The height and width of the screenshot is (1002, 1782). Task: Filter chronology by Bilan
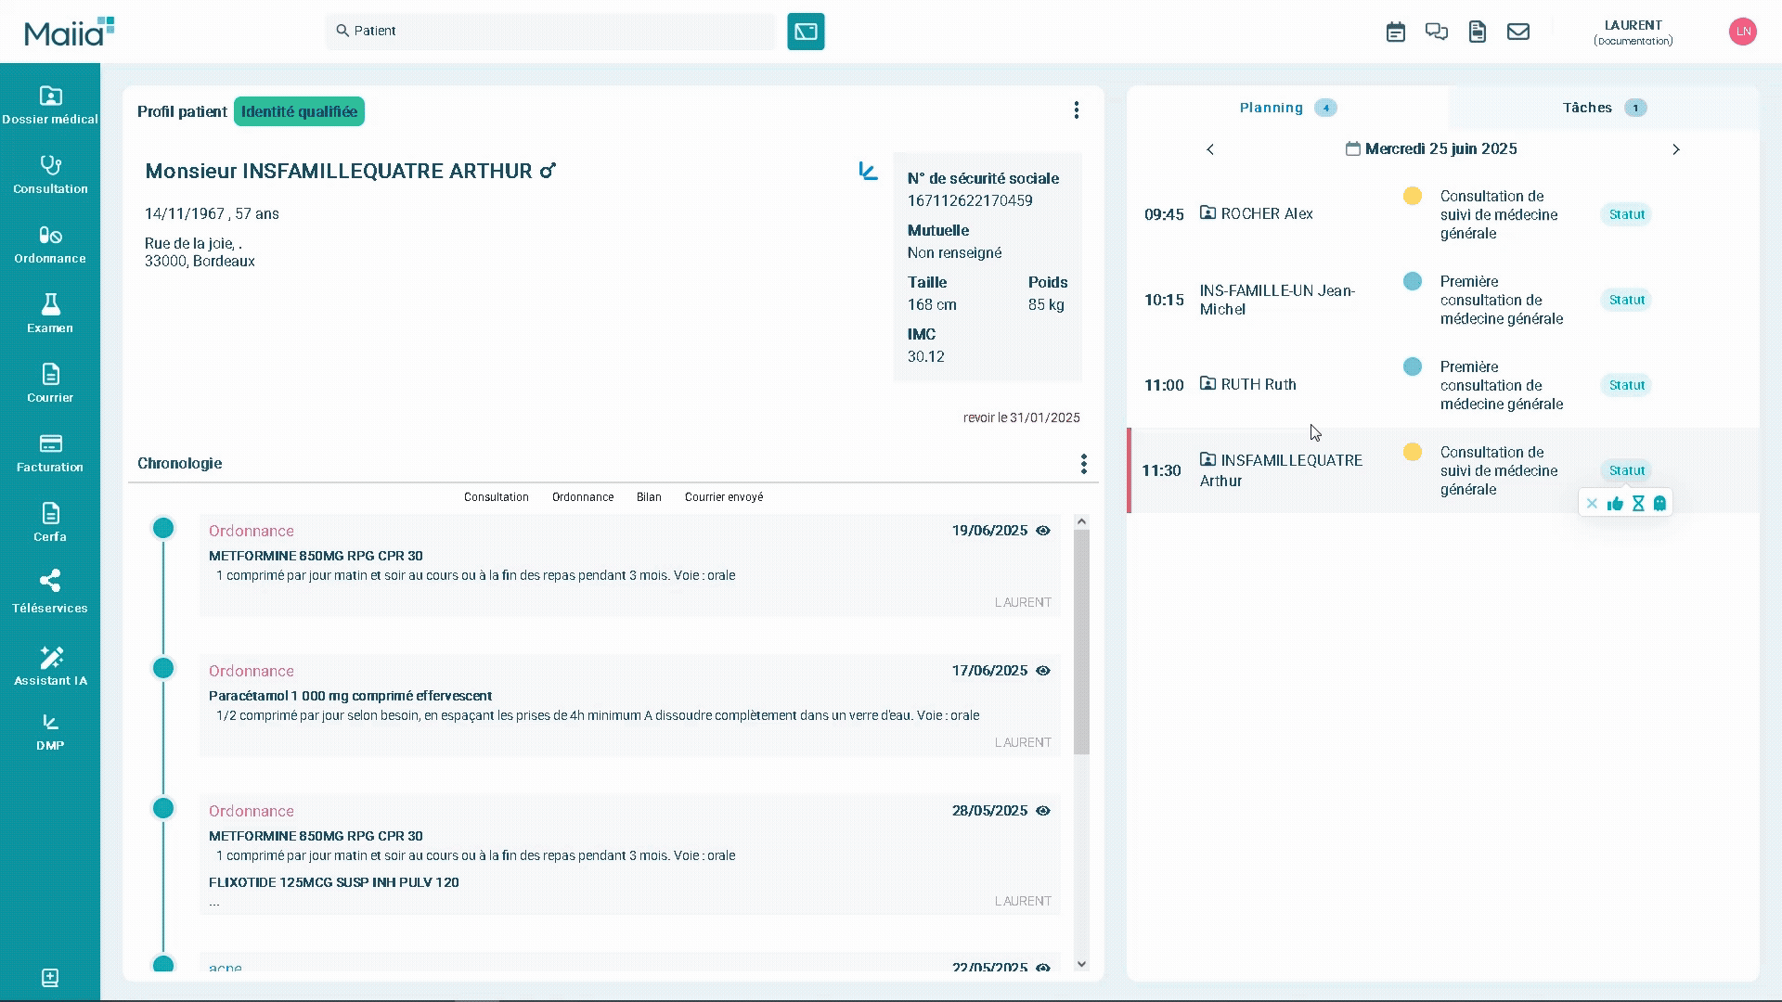point(649,497)
